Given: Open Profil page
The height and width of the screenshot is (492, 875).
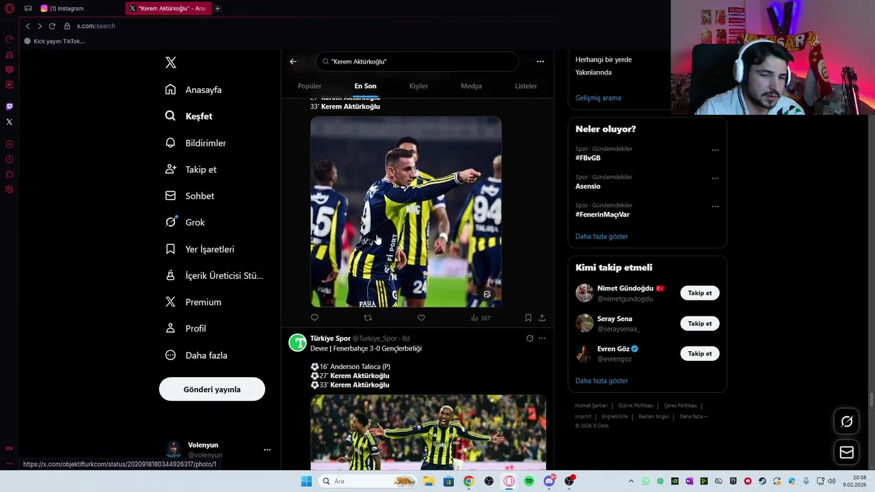Looking at the screenshot, I should point(187,329).
